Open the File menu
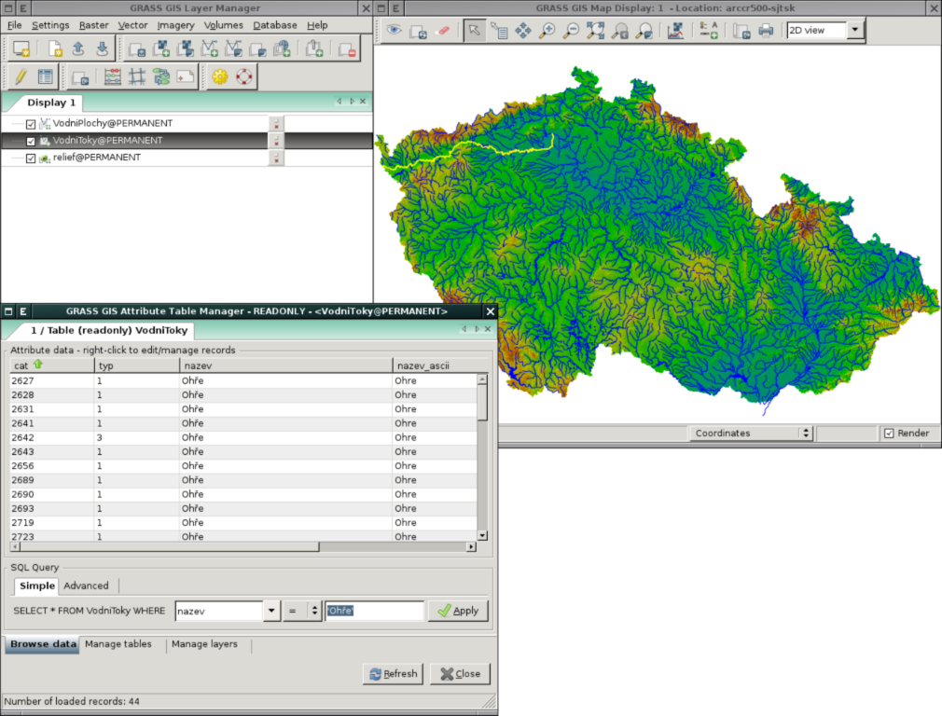 point(14,25)
